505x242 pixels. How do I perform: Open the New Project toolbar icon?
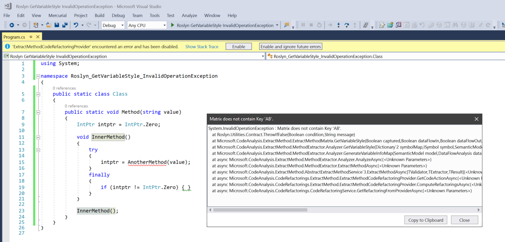pyautogui.click(x=36, y=24)
